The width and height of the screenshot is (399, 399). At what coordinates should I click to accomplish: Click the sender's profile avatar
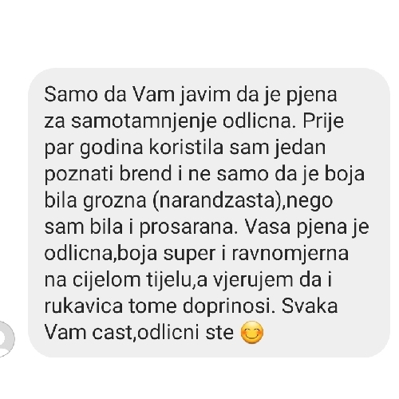coord(6,338)
